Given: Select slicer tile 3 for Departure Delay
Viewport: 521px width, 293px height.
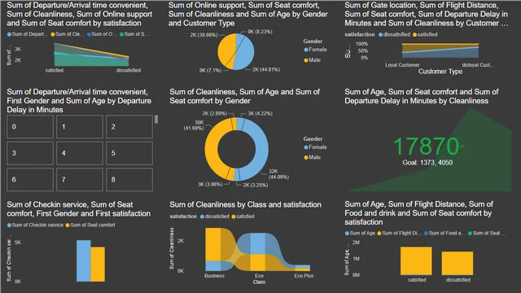Looking at the screenshot, I should [30, 153].
